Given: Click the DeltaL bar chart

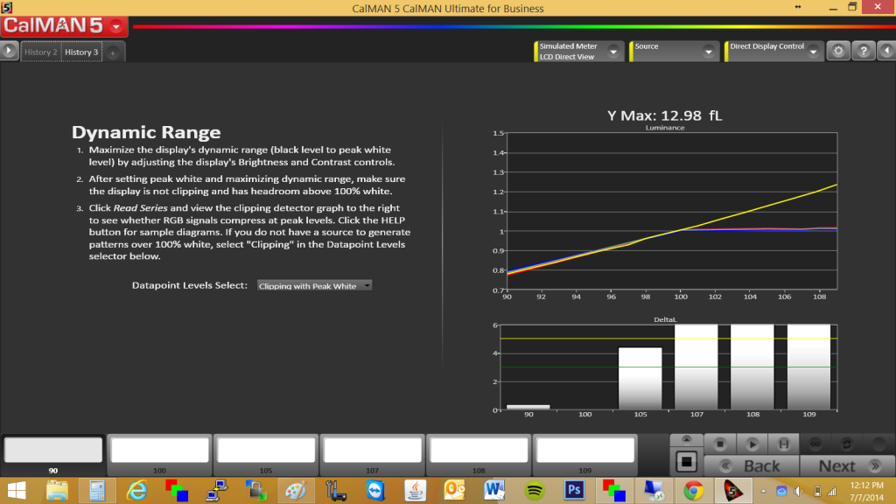Looking at the screenshot, I should 668,367.
